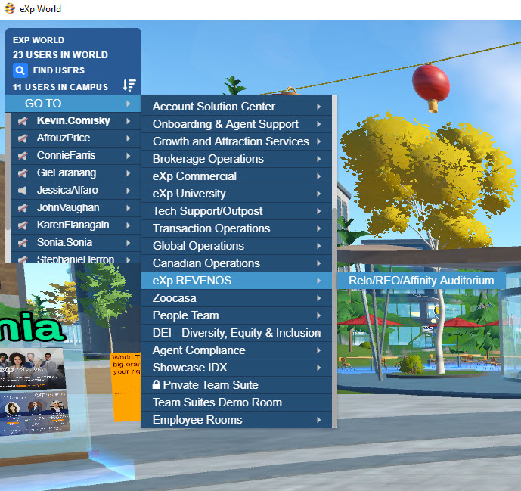Click Kevin.Comisky's muted speaker icon
521x491 pixels.
pos(23,121)
